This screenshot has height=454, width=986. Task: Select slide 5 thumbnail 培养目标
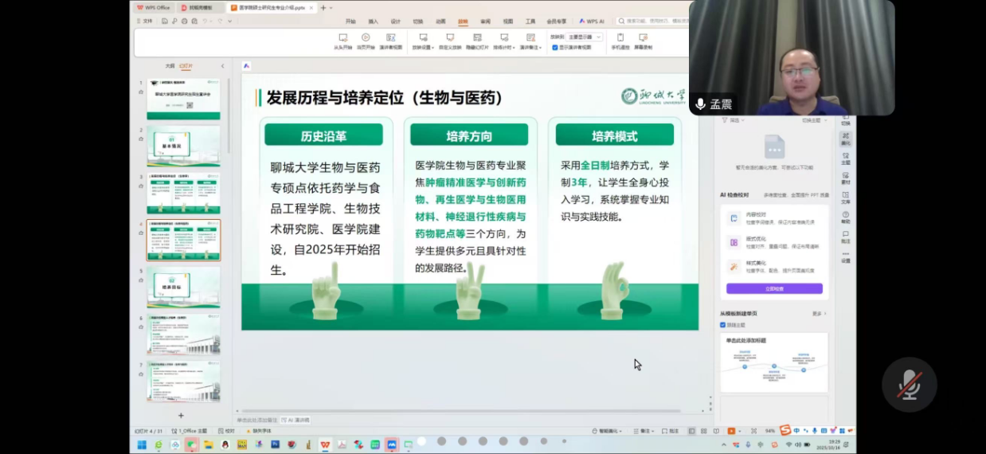pos(183,287)
